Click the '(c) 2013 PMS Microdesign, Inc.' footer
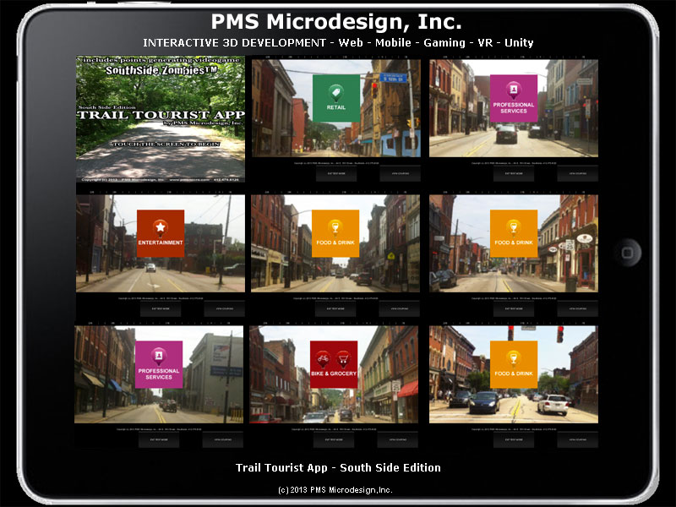Image resolution: width=676 pixels, height=507 pixels. [335, 490]
